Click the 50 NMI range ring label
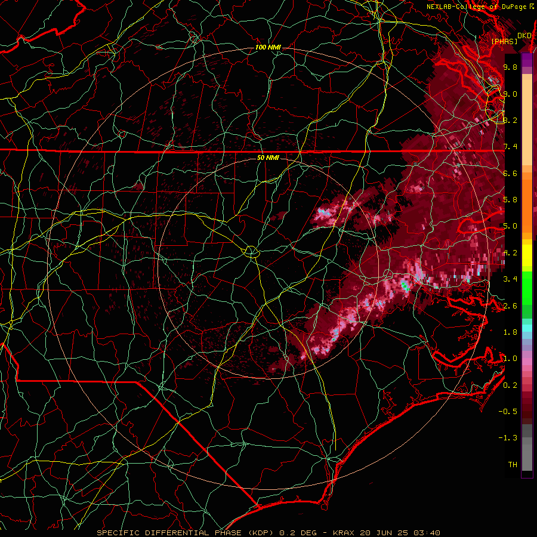 click(x=268, y=158)
